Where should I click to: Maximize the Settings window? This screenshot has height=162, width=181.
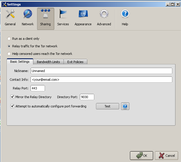(x=173, y=4)
